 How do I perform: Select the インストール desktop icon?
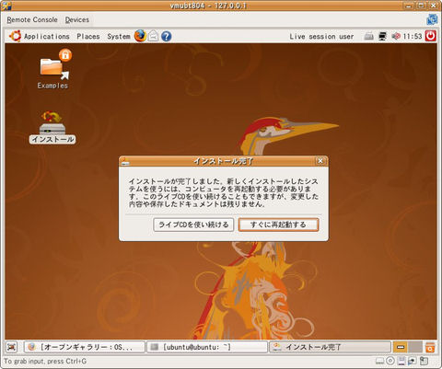click(x=52, y=127)
